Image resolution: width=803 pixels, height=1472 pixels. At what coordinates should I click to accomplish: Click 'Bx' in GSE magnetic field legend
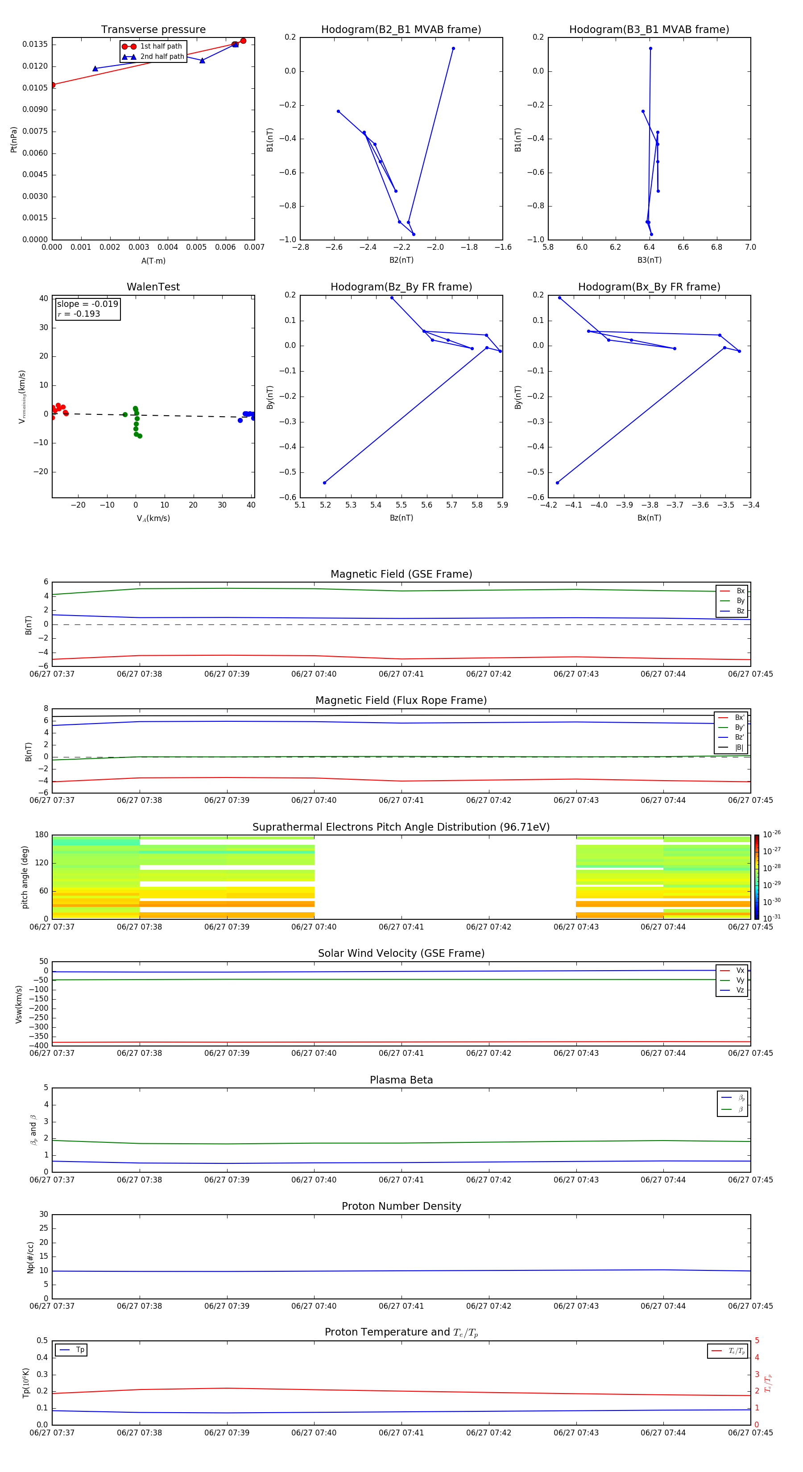732,591
